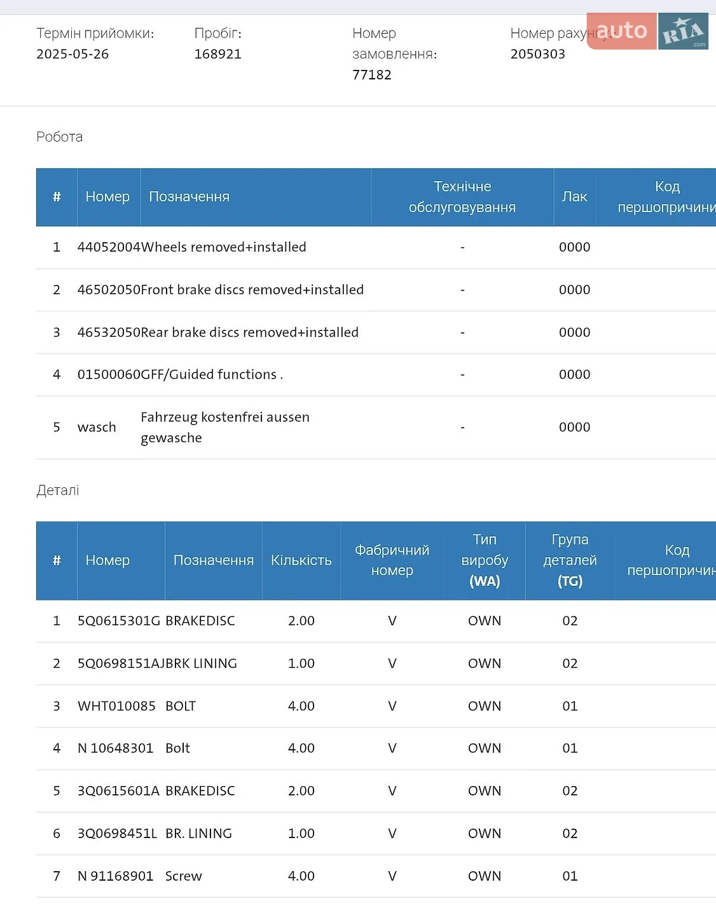Select the Номер column header in Робота table
Viewport: 716px width, 915px height.
click(108, 197)
